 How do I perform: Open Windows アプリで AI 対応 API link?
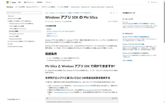[x=136, y=37]
